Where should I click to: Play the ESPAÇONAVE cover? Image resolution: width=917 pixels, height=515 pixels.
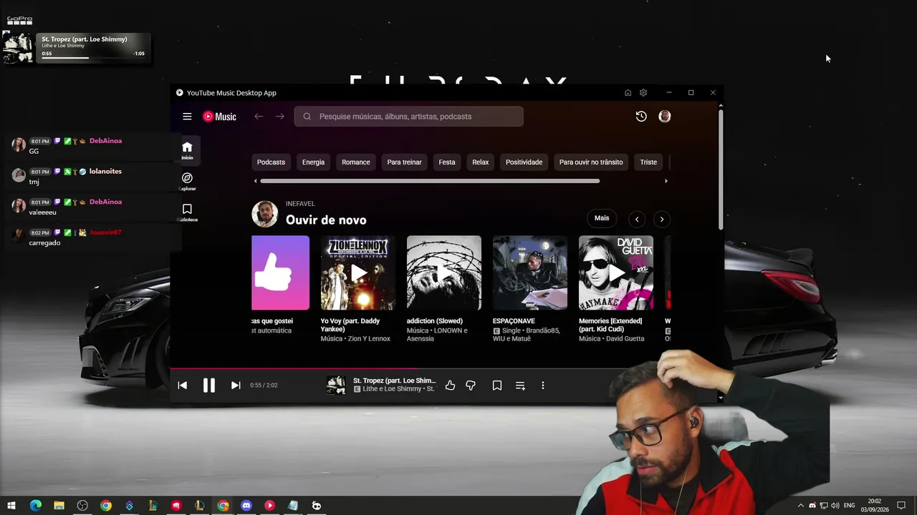(530, 273)
